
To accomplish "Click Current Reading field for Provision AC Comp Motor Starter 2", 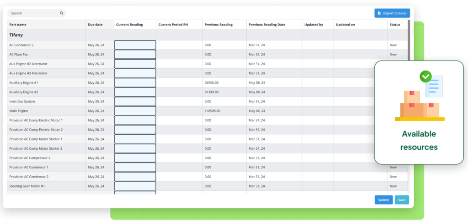I will tap(135, 148).
